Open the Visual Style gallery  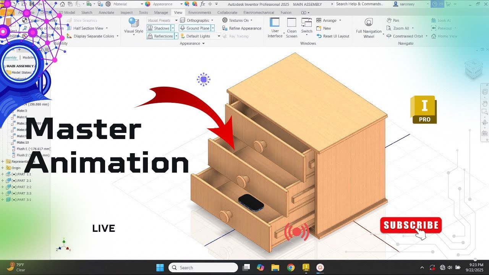(134, 27)
